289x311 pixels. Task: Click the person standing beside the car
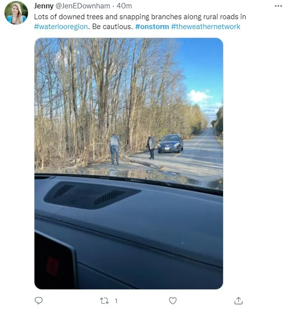pyautogui.click(x=151, y=146)
